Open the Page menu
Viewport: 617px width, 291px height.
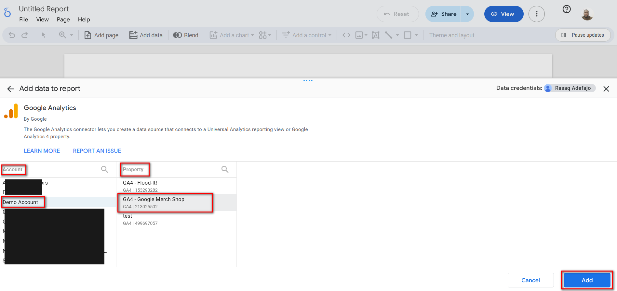tap(63, 19)
